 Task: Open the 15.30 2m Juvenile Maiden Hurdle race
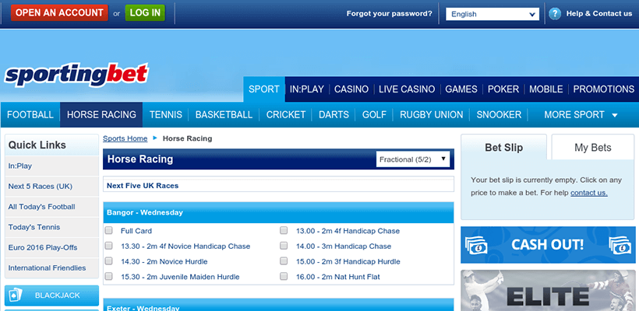[x=180, y=277]
